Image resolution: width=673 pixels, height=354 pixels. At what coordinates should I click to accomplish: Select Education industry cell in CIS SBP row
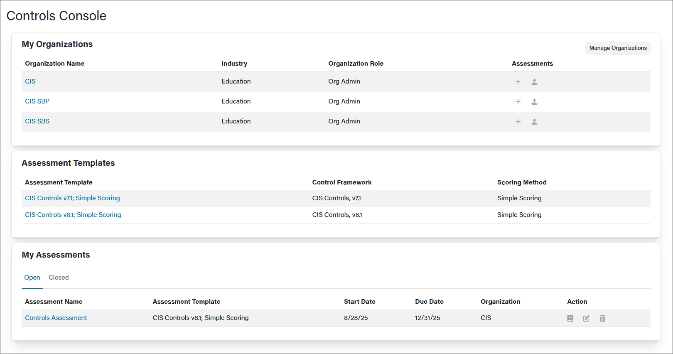point(236,101)
